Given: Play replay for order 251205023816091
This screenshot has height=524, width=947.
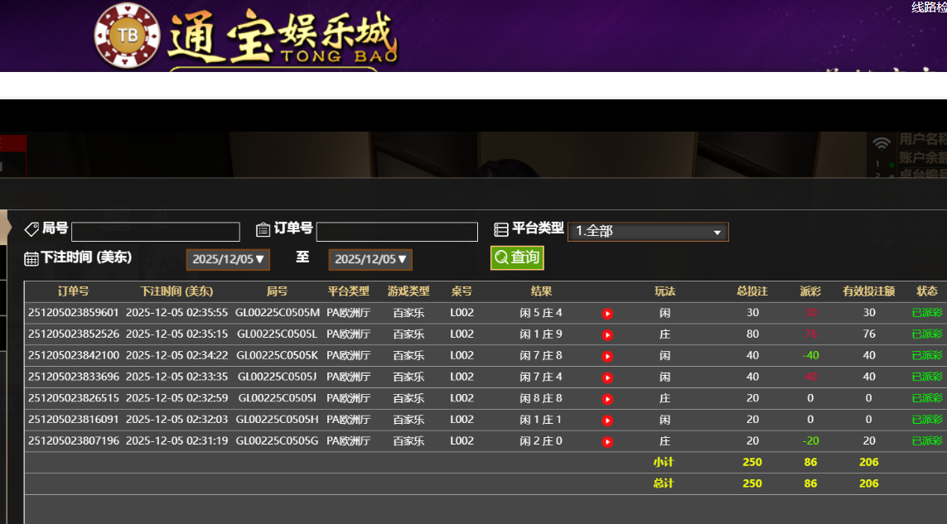Looking at the screenshot, I should [607, 421].
